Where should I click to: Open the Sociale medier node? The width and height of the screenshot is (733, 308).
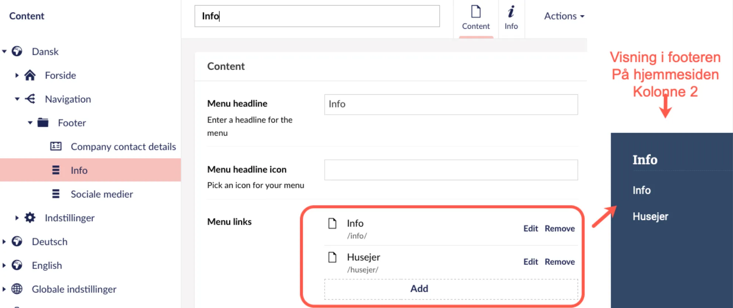click(x=102, y=194)
